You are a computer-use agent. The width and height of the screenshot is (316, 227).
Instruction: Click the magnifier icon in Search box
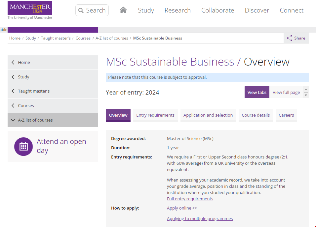coord(81,11)
